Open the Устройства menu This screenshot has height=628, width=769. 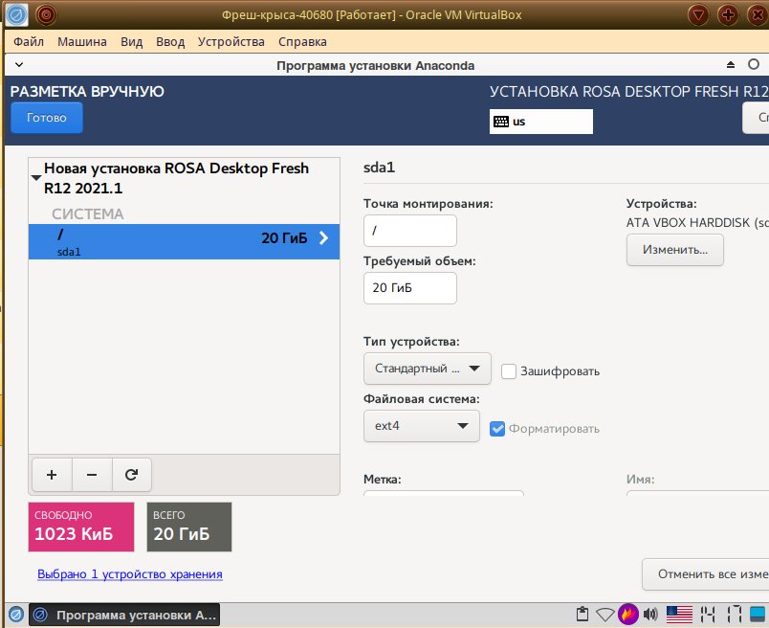pyautogui.click(x=231, y=42)
